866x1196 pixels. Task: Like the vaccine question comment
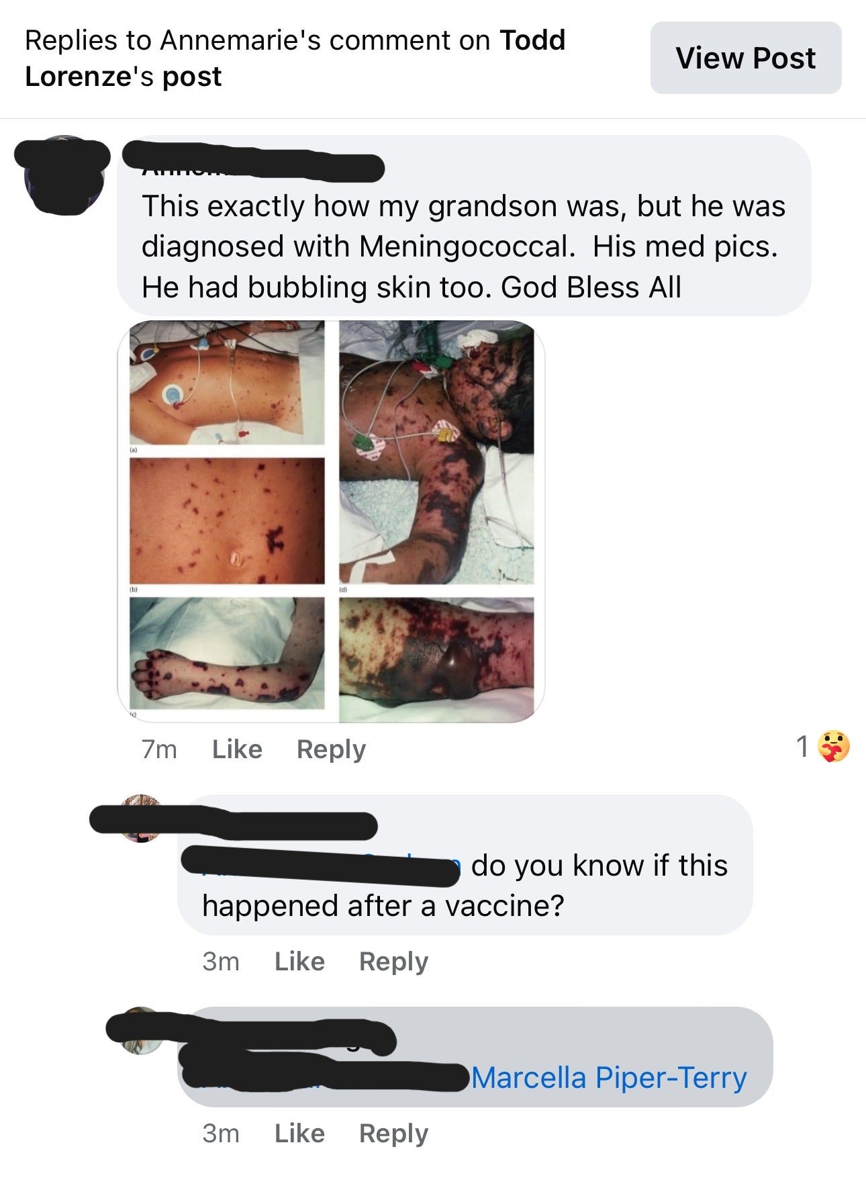299,961
